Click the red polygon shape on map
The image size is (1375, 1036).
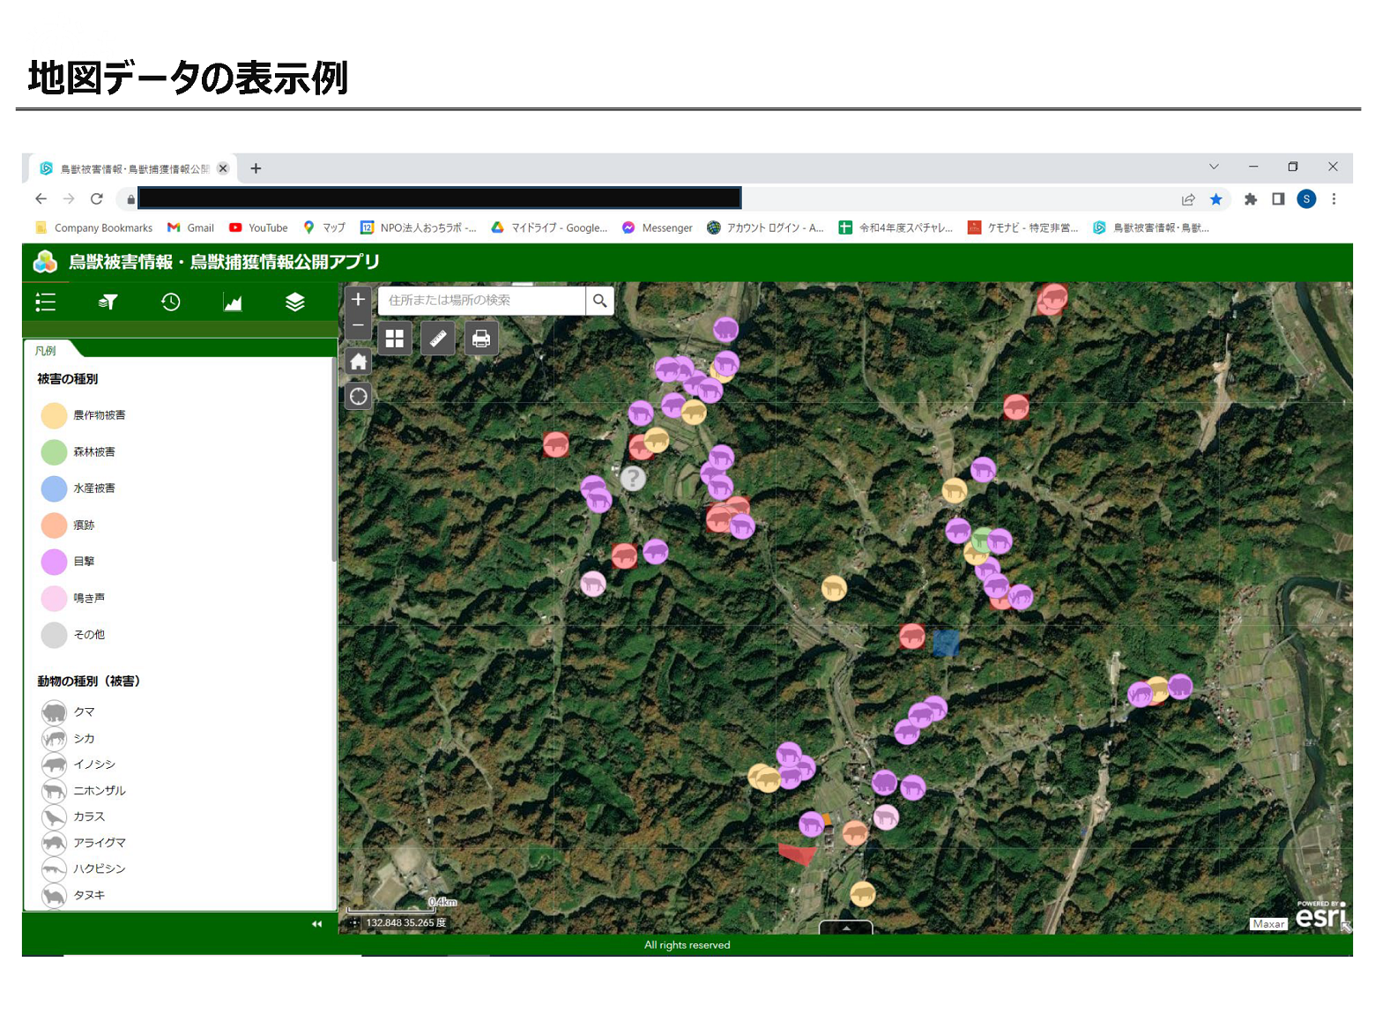click(x=799, y=853)
